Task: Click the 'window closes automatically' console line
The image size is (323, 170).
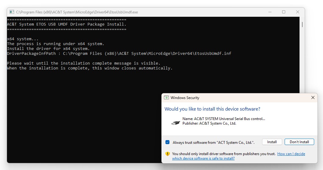Action: tap(90, 68)
